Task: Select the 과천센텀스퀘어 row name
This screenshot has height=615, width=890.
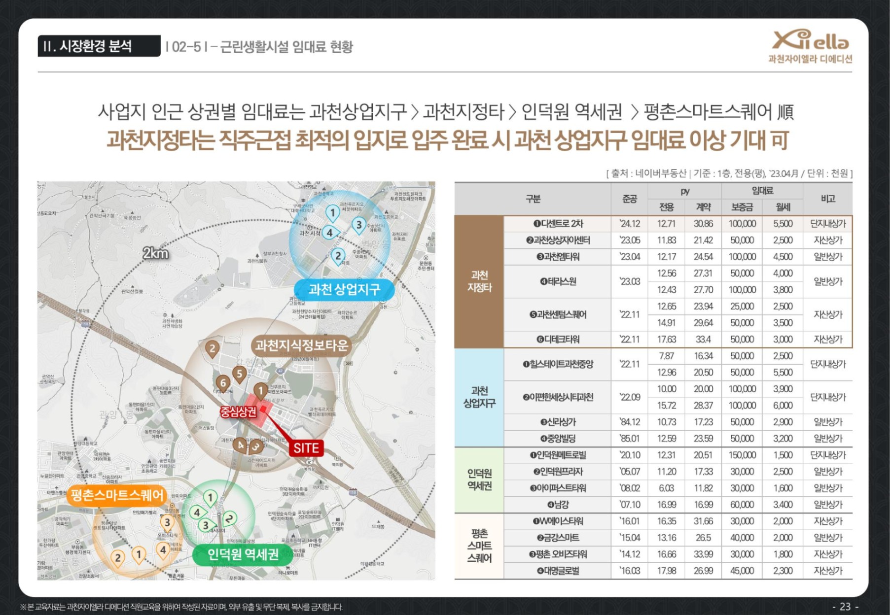Action: (558, 314)
